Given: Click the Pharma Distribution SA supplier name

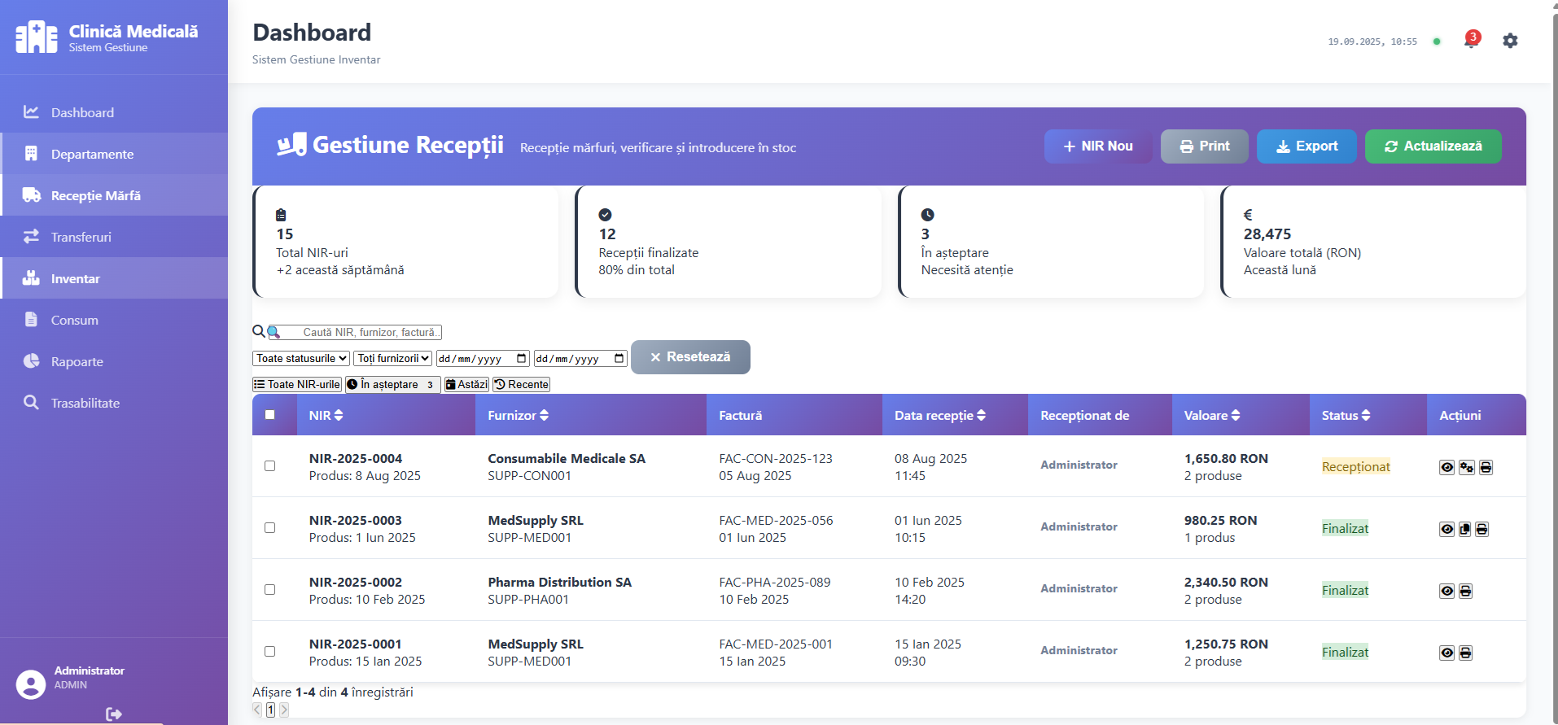Looking at the screenshot, I should [x=559, y=582].
